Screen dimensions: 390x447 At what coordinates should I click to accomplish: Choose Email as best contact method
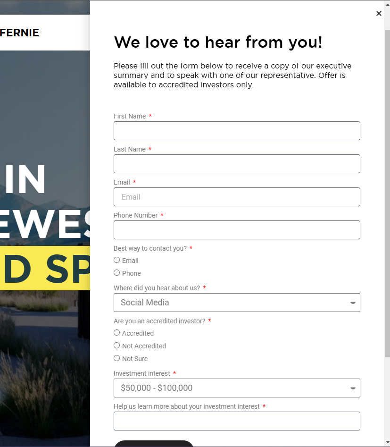point(117,260)
